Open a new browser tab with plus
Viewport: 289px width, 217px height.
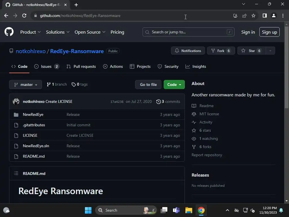(76, 5)
